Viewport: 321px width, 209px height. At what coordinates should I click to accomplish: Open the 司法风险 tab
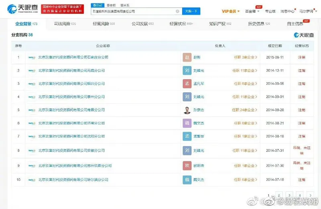click(x=65, y=24)
